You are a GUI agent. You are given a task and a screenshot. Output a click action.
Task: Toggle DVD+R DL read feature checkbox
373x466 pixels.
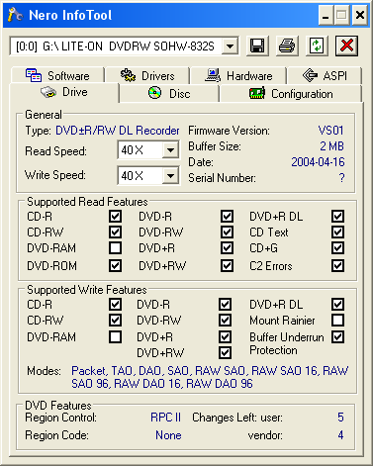(338, 217)
